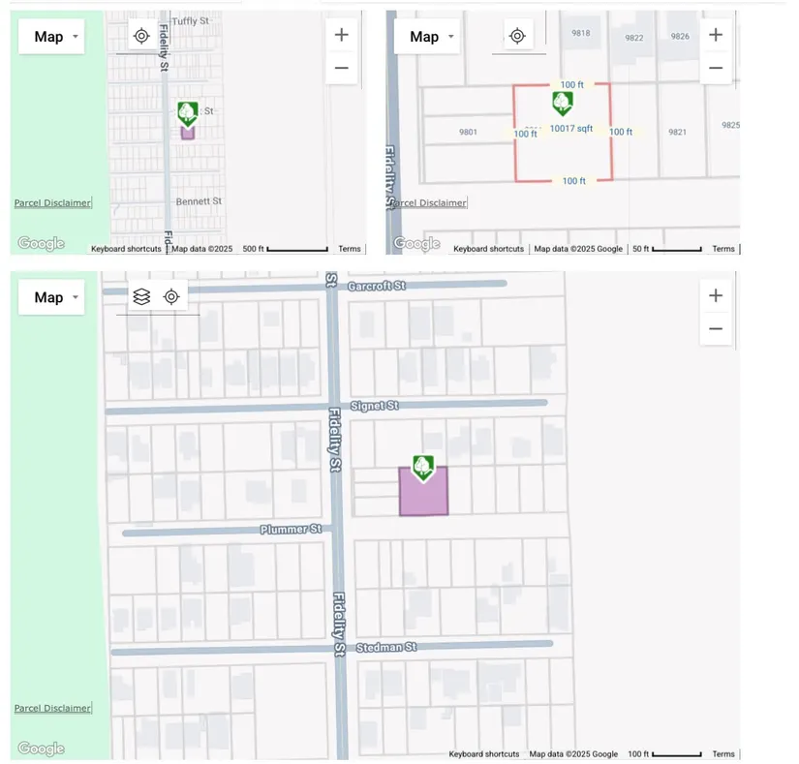Click locate-me icon in top-left map
This screenshot has height=764, width=799.
pos(141,36)
